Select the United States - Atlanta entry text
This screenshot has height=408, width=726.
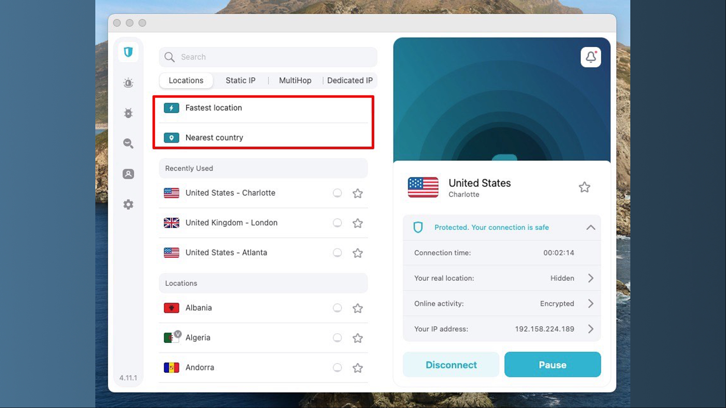pyautogui.click(x=226, y=252)
